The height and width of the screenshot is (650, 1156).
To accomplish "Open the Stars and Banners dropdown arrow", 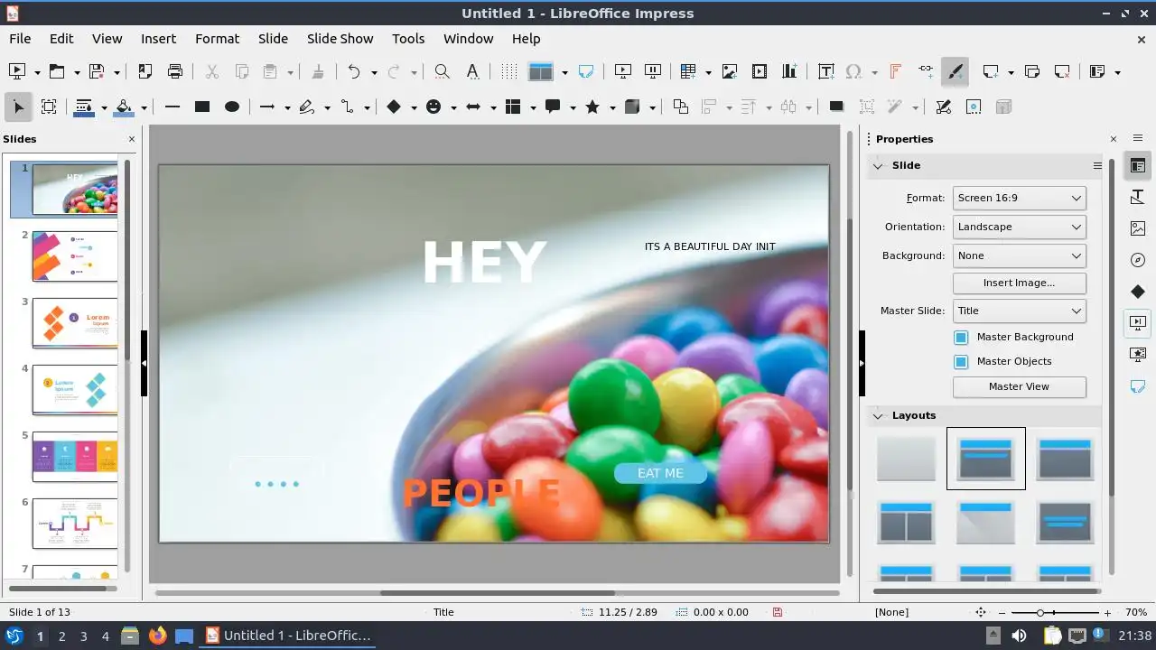I will [x=612, y=107].
